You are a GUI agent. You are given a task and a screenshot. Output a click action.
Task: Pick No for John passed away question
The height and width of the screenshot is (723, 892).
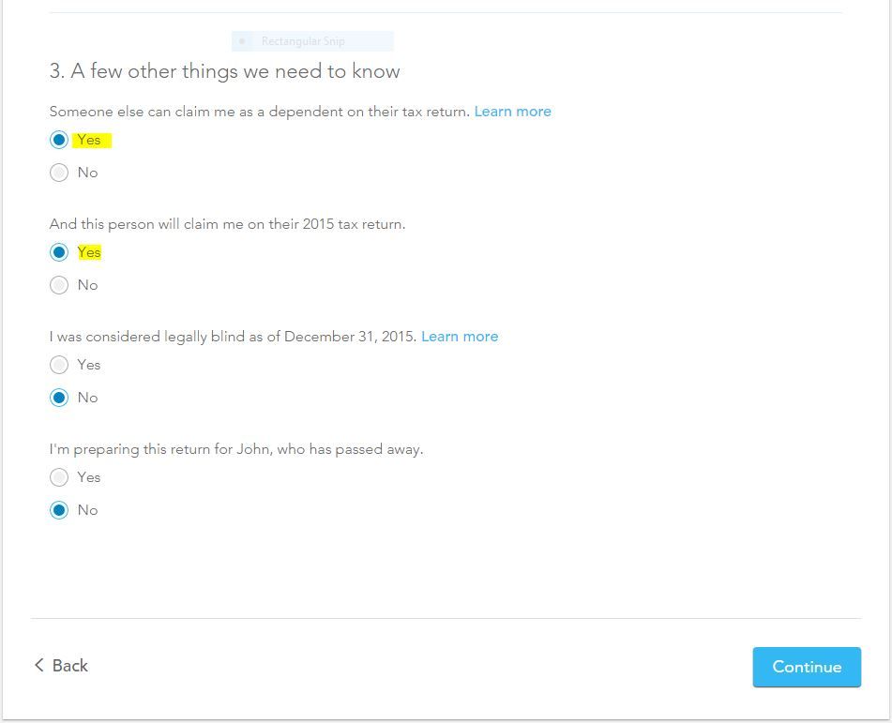pos(59,510)
